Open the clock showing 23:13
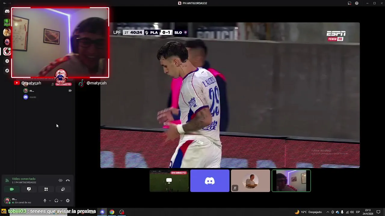Image resolution: width=385 pixels, height=216 pixels. coord(368,212)
